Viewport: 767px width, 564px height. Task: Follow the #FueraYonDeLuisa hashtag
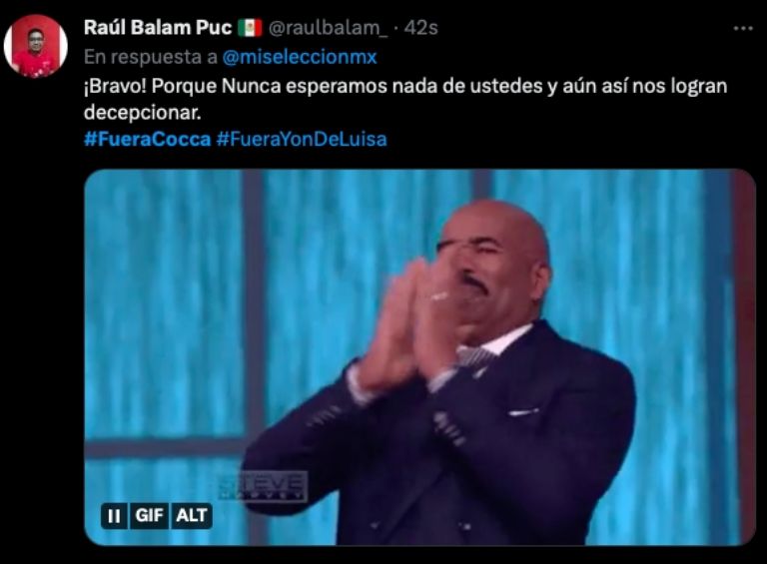302,140
